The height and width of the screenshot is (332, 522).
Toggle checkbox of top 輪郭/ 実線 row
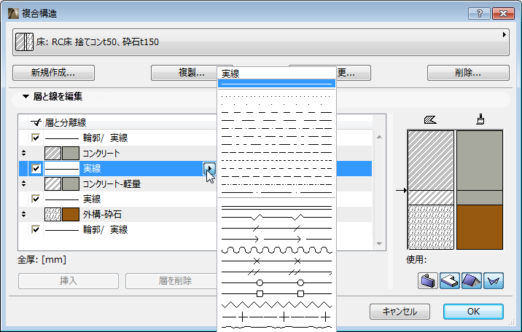[36, 138]
